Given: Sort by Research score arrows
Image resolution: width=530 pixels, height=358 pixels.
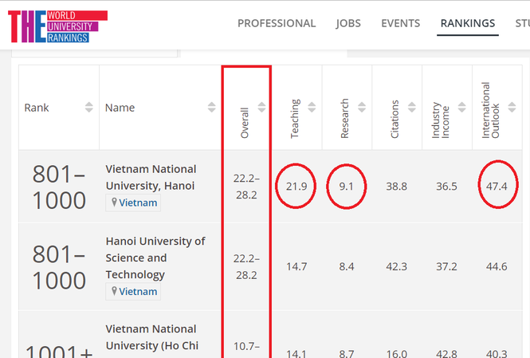Looking at the screenshot, I should point(362,108).
